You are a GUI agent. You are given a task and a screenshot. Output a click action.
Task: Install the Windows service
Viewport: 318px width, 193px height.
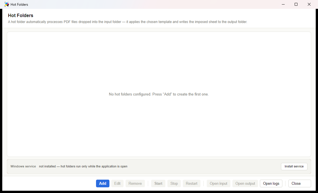coord(294,167)
